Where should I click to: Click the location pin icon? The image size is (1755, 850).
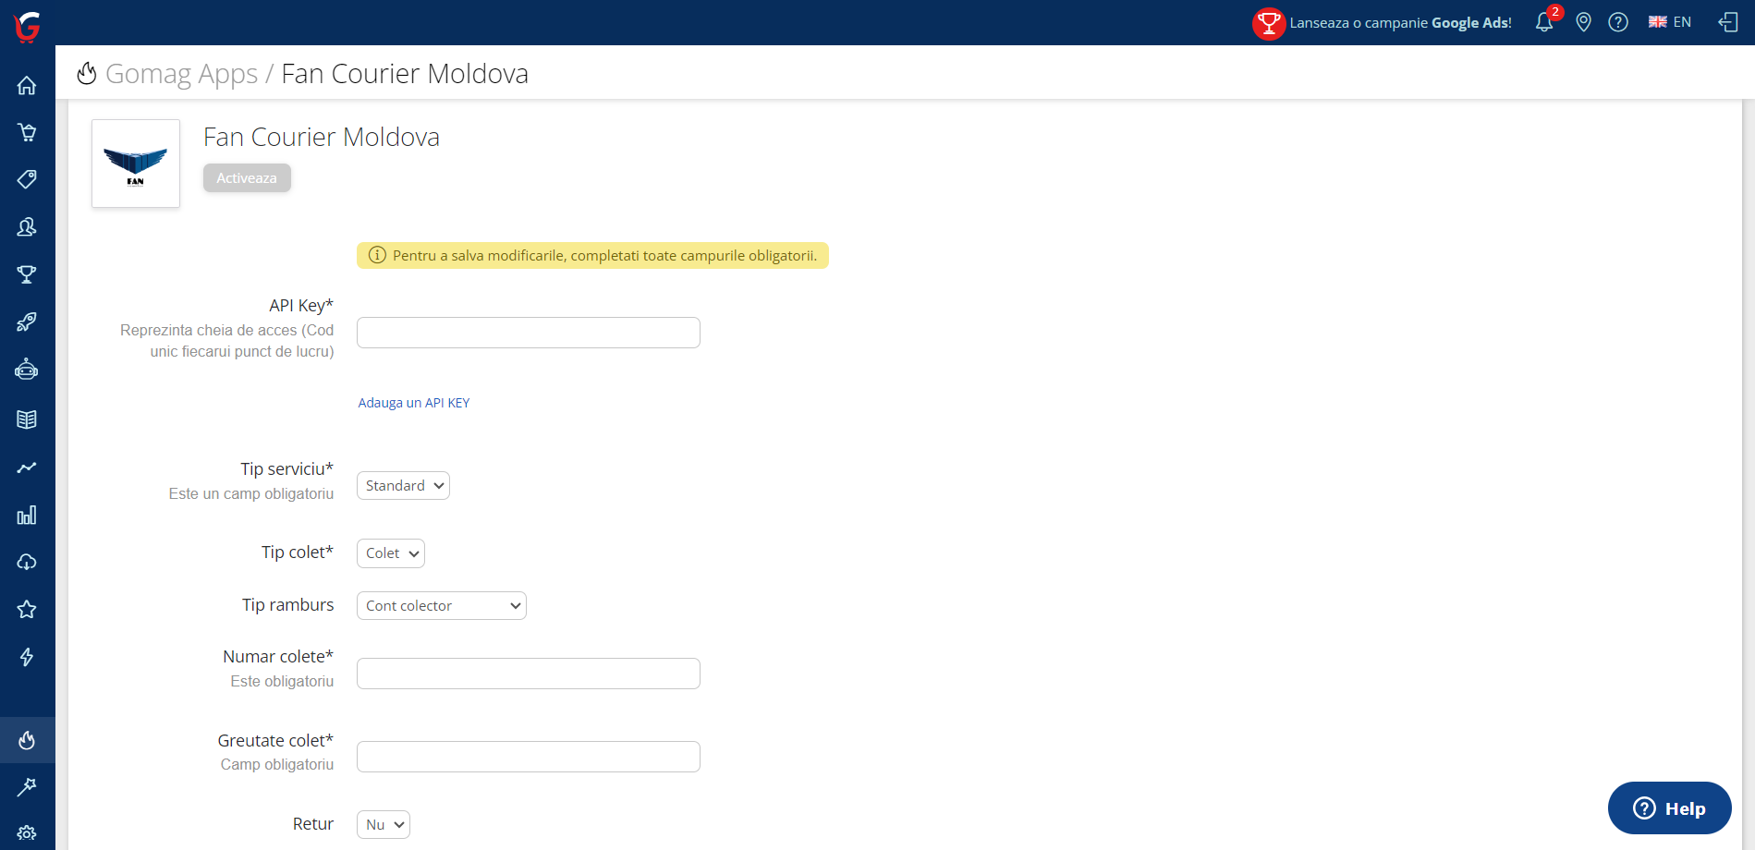coord(1583,22)
